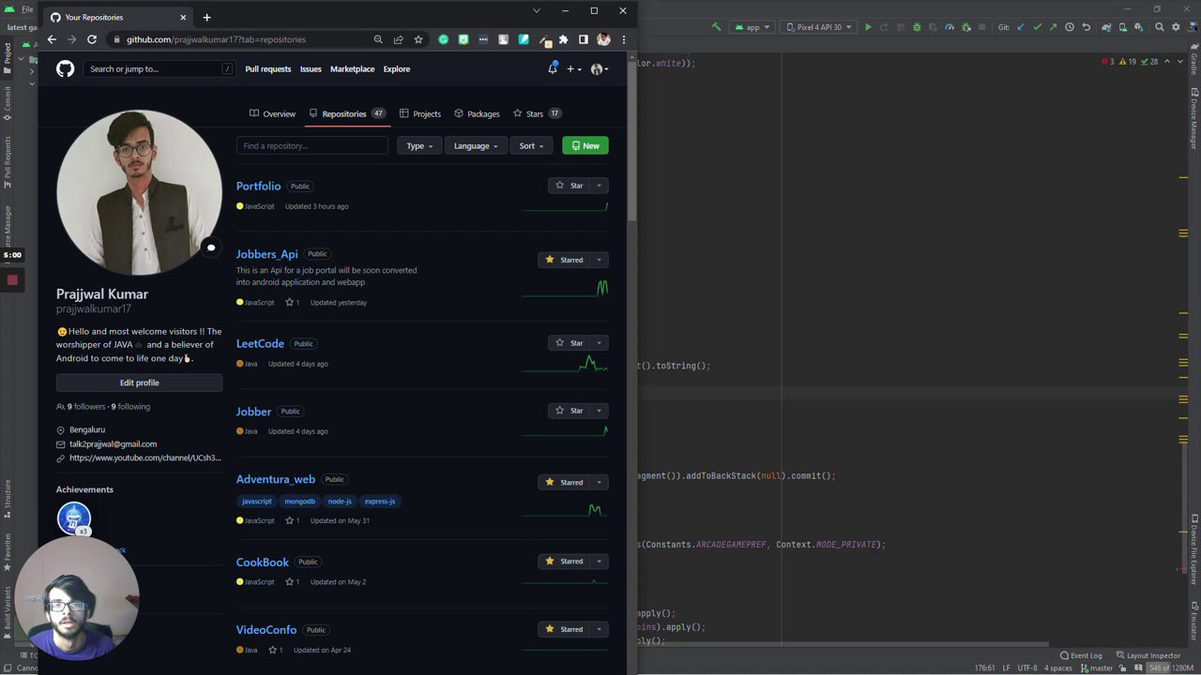The width and height of the screenshot is (1201, 675).
Task: Click the GitHub logo home icon
Action: pos(65,68)
